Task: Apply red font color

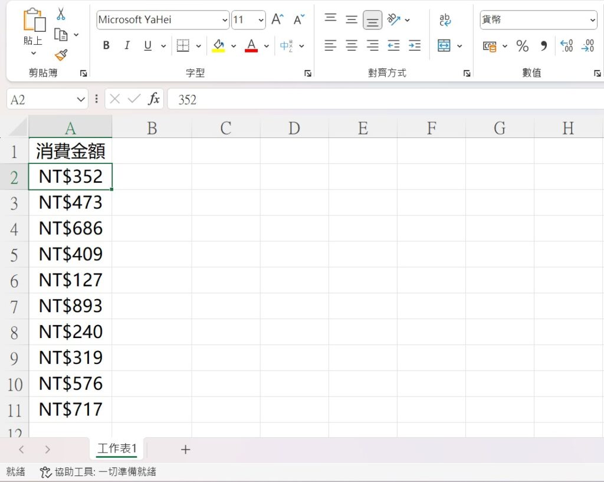Action: point(251,45)
